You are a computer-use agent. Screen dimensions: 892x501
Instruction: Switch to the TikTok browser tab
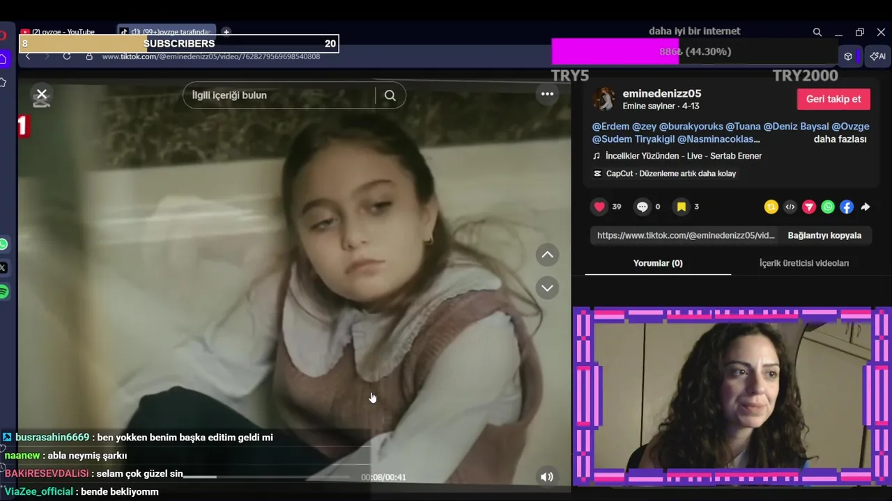coord(167,32)
